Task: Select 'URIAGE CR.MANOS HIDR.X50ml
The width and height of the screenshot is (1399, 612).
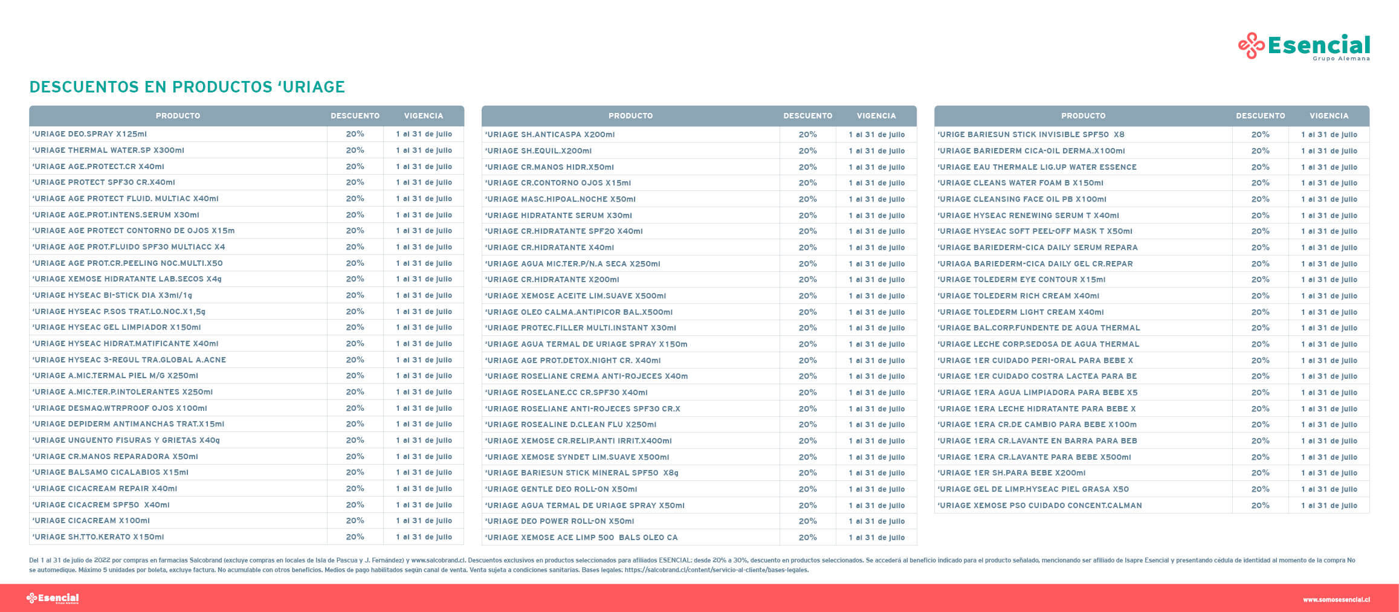Action: coord(699,167)
